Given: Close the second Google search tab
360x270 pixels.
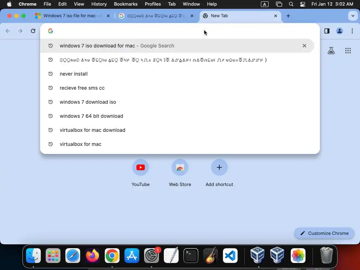Looking at the screenshot, I should (192, 16).
